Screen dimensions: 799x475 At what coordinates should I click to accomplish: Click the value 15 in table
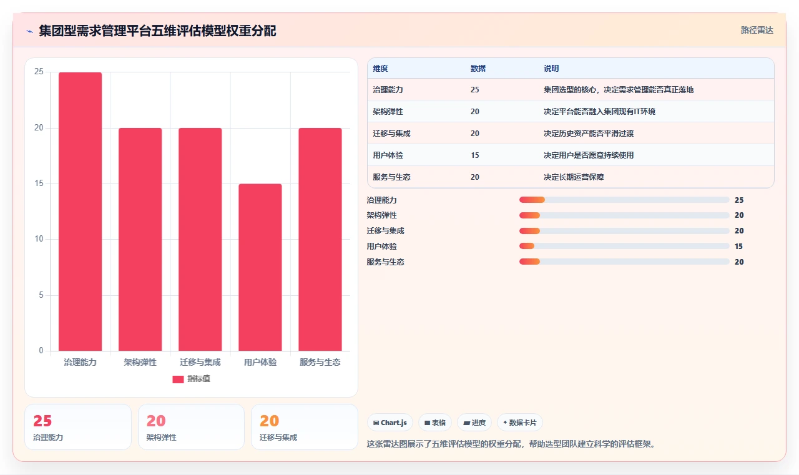click(475, 155)
